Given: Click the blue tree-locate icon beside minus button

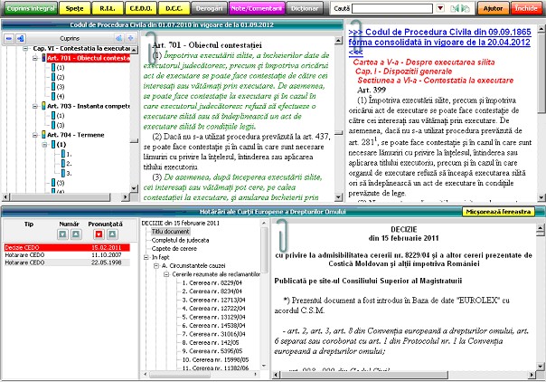Looking at the screenshot, I should (x=21, y=39).
